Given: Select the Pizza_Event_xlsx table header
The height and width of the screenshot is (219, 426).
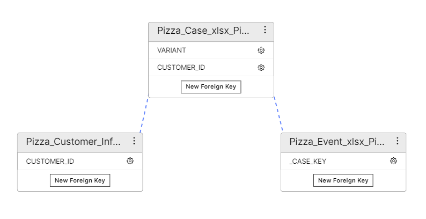Looking at the screenshot, I should 336,142.
